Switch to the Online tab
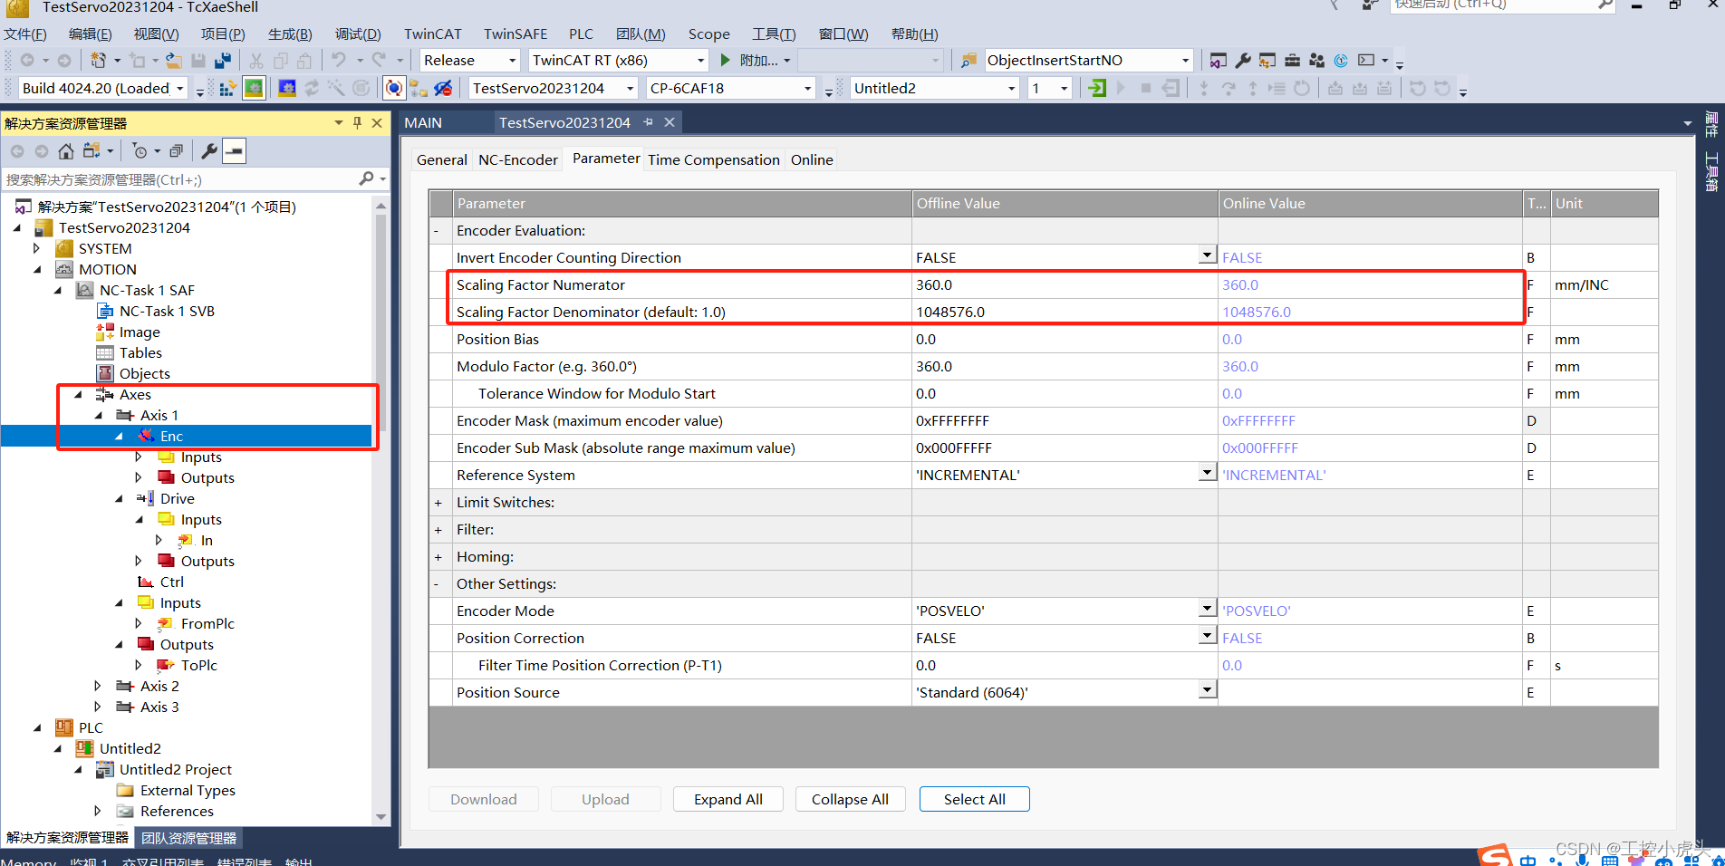This screenshot has width=1725, height=866. (x=812, y=159)
